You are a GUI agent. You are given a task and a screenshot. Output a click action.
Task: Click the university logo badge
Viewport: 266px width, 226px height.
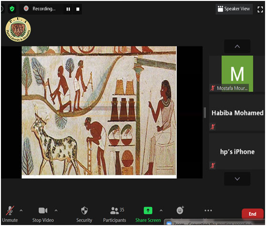click(x=18, y=29)
